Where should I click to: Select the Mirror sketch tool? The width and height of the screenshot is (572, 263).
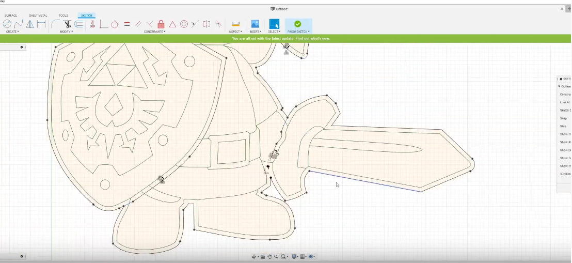29,24
